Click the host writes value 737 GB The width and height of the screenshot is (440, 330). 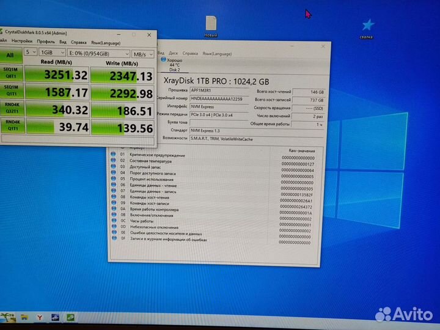(309, 100)
